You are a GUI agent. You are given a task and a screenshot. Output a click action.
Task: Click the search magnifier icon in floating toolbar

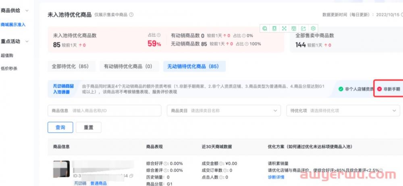[x=265, y=28]
